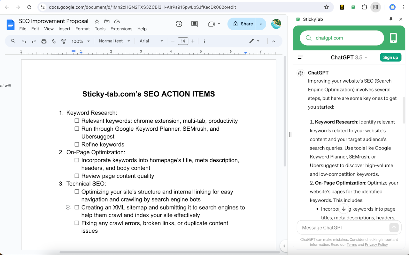Viewport: 409px width, 255px height.
Task: Open the Edit menu
Action: point(35,29)
